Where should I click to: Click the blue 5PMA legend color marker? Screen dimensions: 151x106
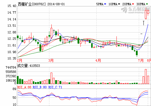pyautogui.click(x=105, y=4)
